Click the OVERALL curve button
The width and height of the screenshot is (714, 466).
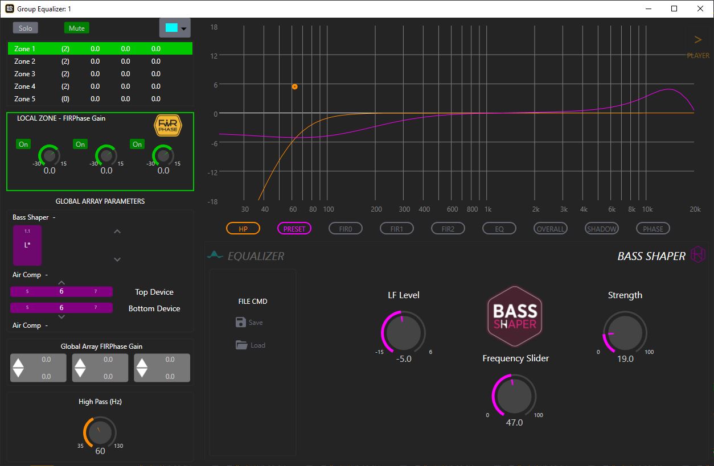(551, 229)
